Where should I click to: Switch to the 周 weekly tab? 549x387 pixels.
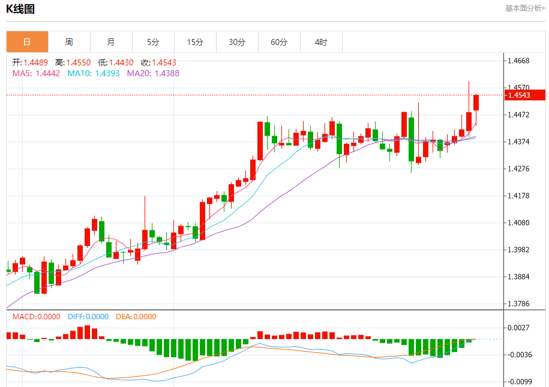(x=70, y=42)
